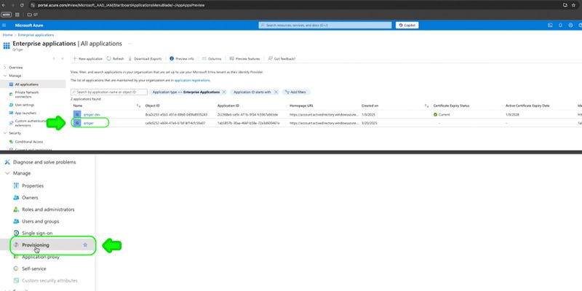Click New application in the toolbar

coord(87,59)
